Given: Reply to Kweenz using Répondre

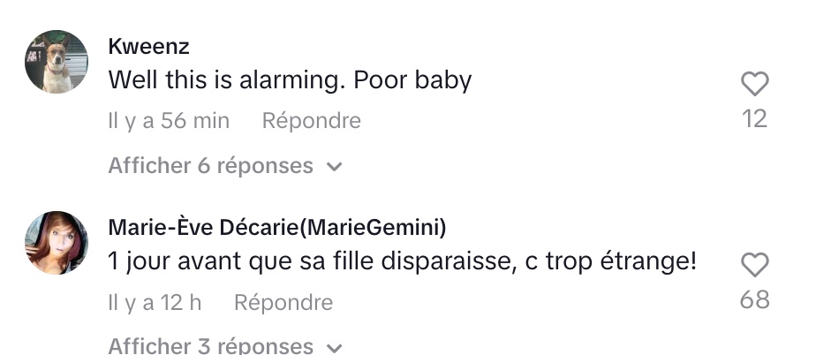Looking at the screenshot, I should (x=311, y=121).
